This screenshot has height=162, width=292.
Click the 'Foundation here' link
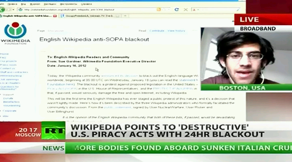(x=60, y=84)
